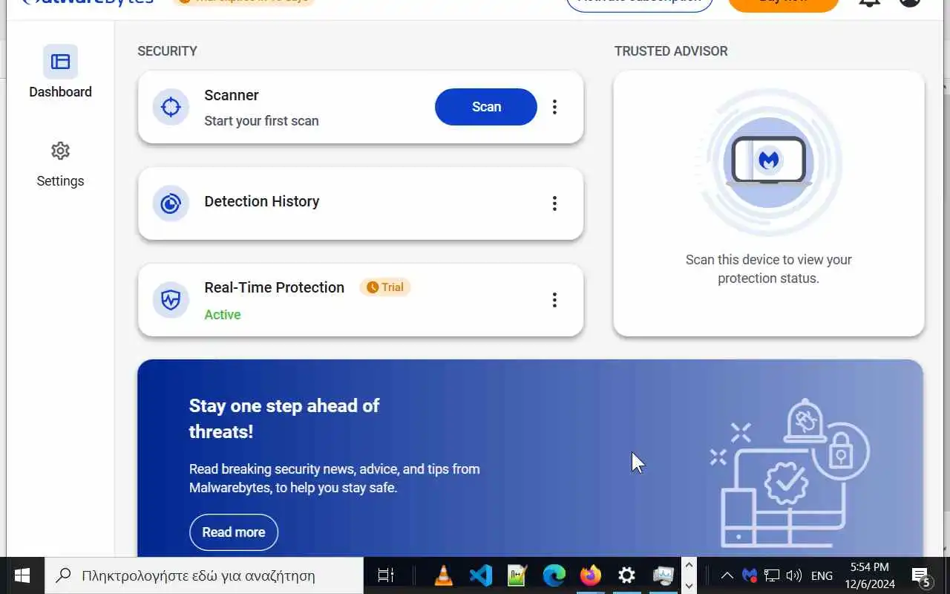The image size is (950, 594).
Task: Open Scanner card three-dot menu
Action: pos(554,107)
